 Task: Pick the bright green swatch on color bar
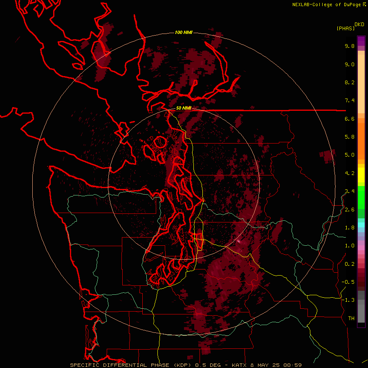[x=361, y=197]
